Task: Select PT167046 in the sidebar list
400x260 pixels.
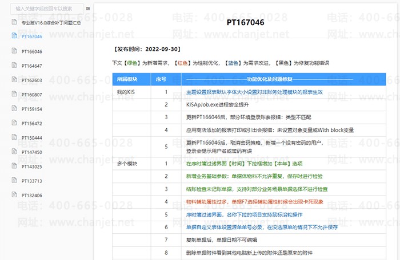Action: 32,36
